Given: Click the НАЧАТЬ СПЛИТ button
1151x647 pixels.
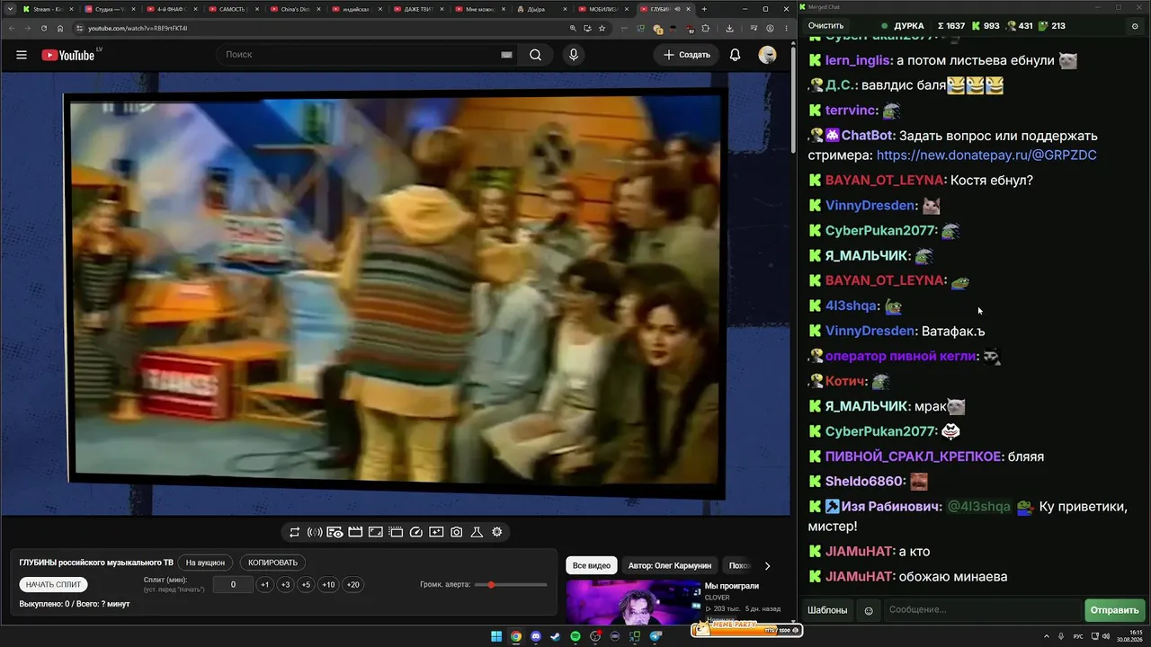Looking at the screenshot, I should pos(54,585).
